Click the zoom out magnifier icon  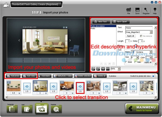click(98, 69)
